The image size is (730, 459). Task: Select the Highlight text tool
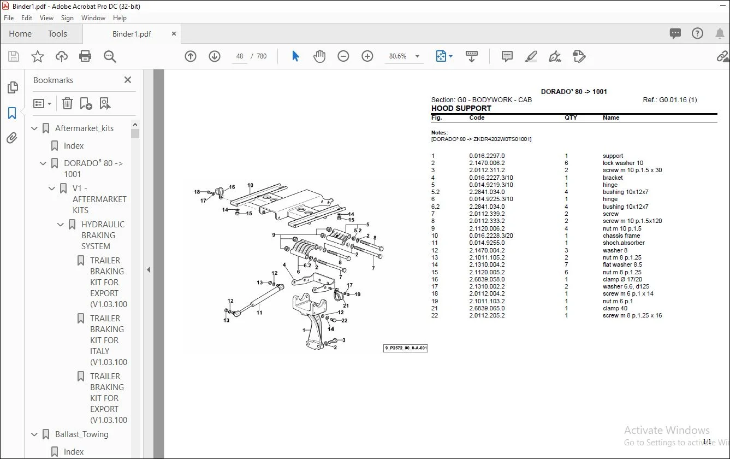[x=531, y=56]
